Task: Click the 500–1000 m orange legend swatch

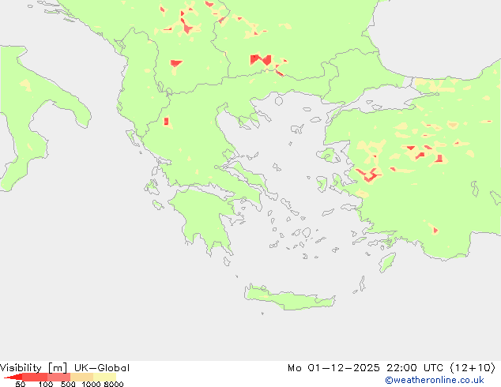Action: 81,377
